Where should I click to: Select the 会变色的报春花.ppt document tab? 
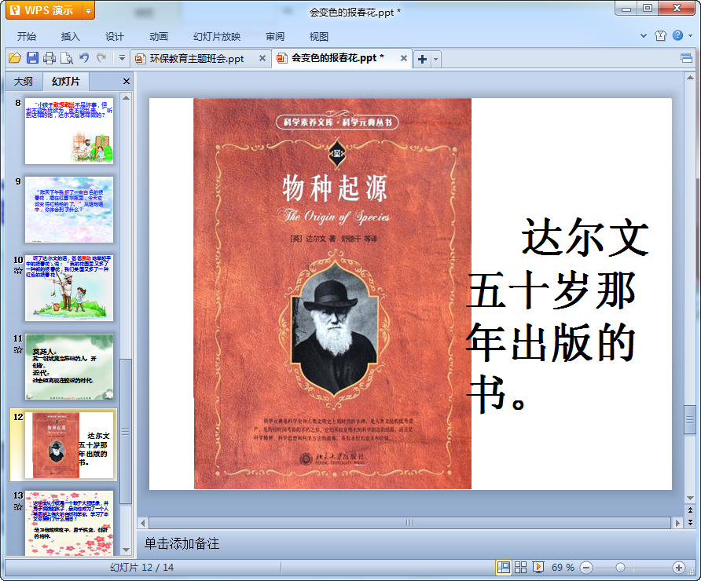[x=336, y=58]
